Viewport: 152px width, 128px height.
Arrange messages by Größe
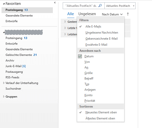click(x=89, y=73)
